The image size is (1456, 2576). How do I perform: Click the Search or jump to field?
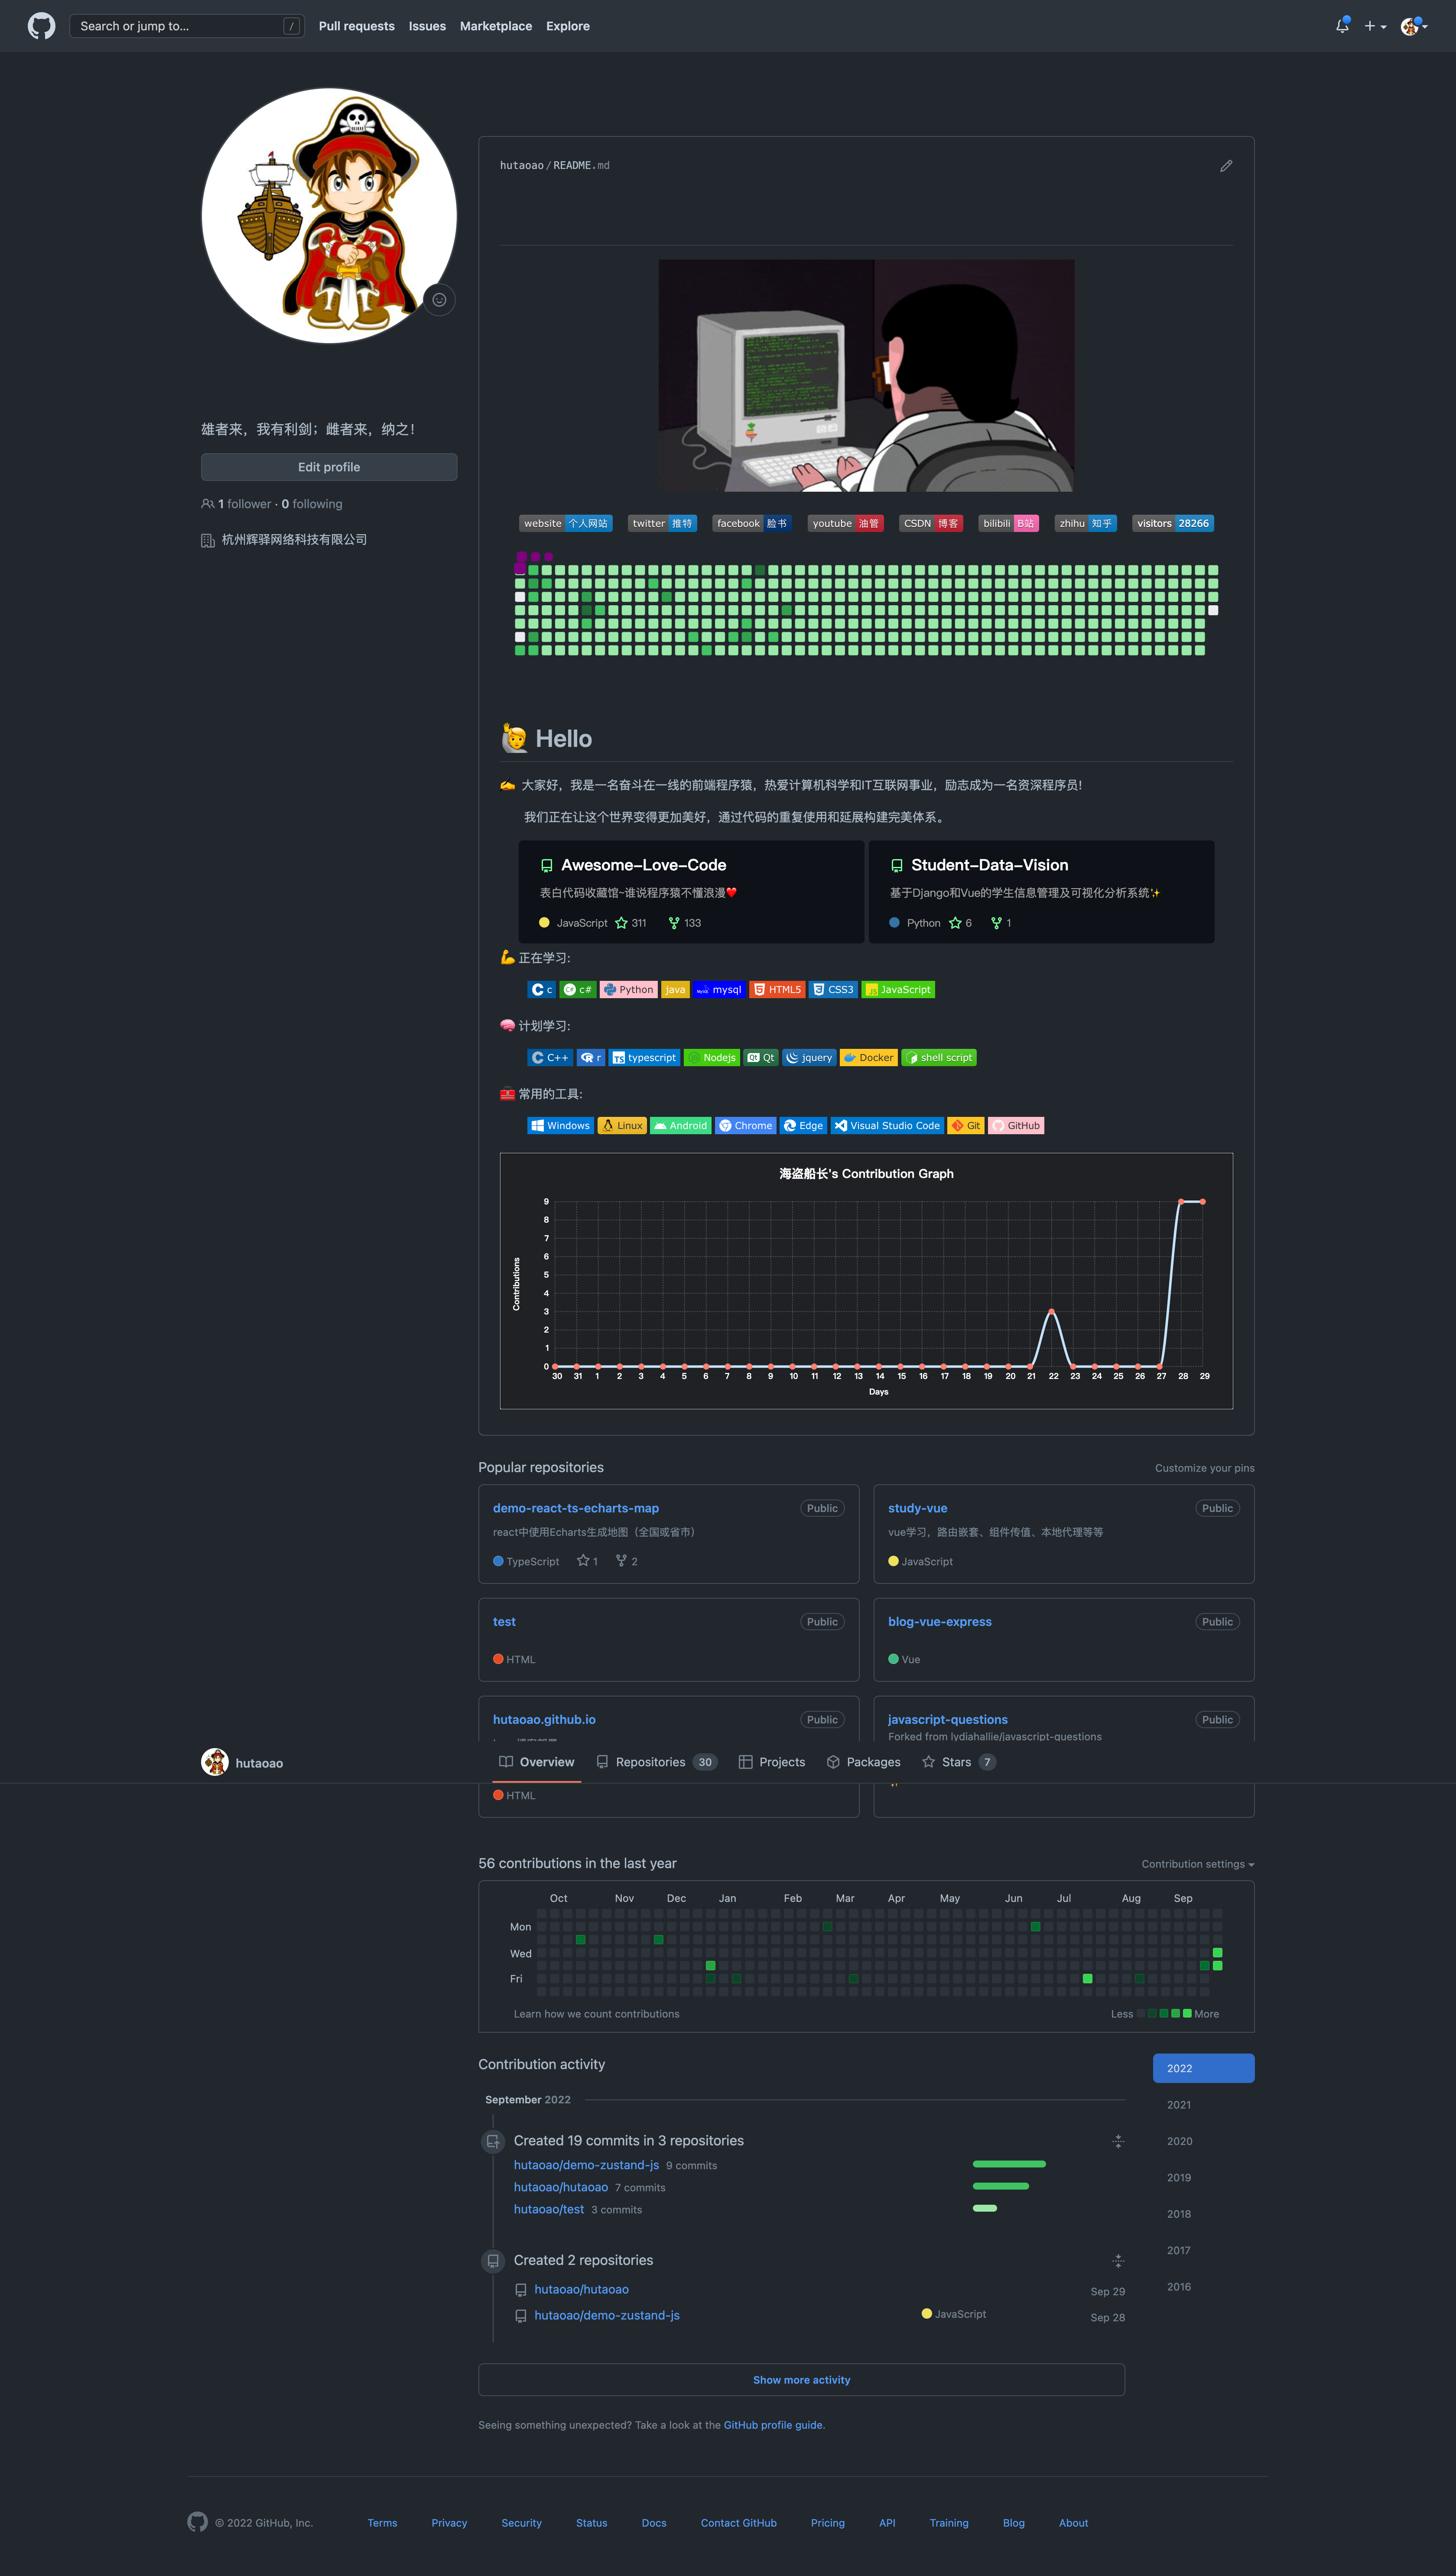(x=180, y=26)
